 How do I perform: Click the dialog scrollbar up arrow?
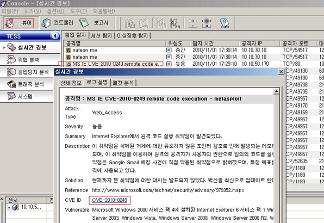(x=276, y=91)
